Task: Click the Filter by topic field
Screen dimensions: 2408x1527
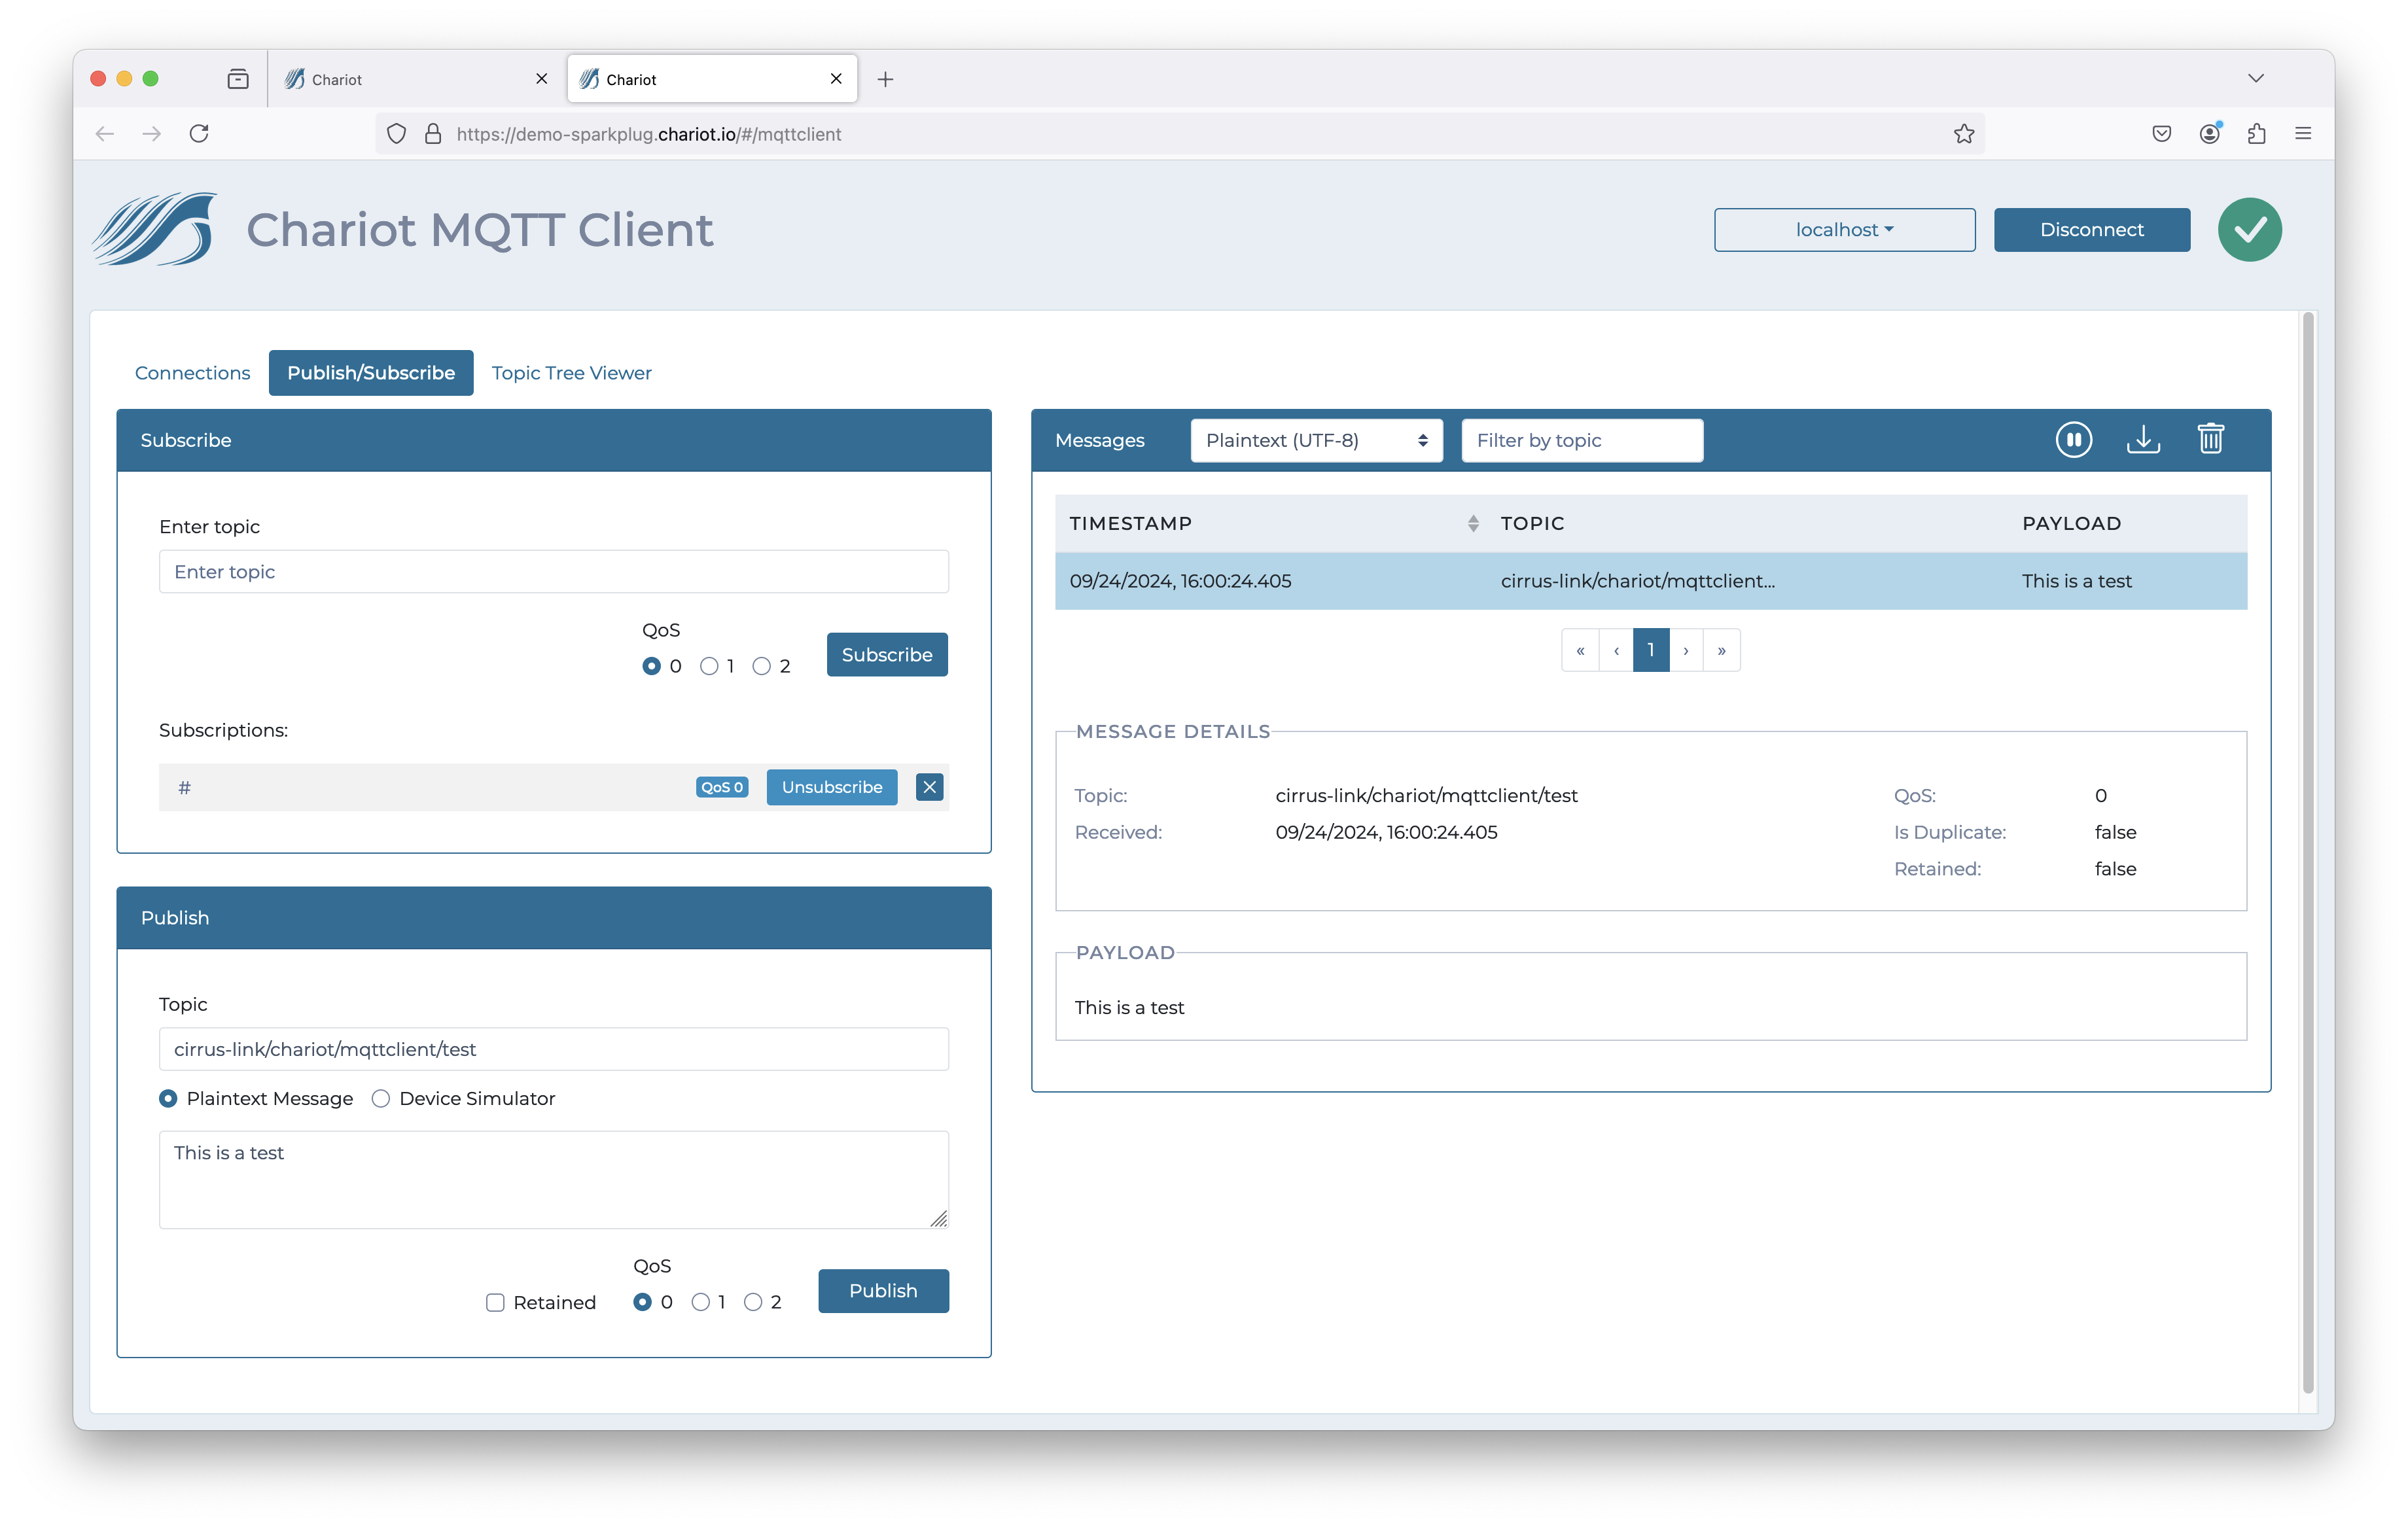Action: pos(1582,440)
